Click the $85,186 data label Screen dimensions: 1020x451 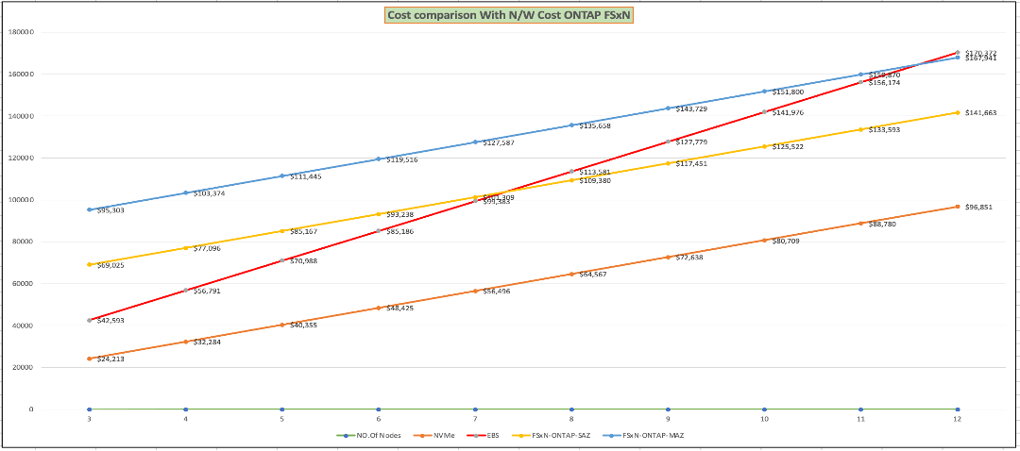399,231
